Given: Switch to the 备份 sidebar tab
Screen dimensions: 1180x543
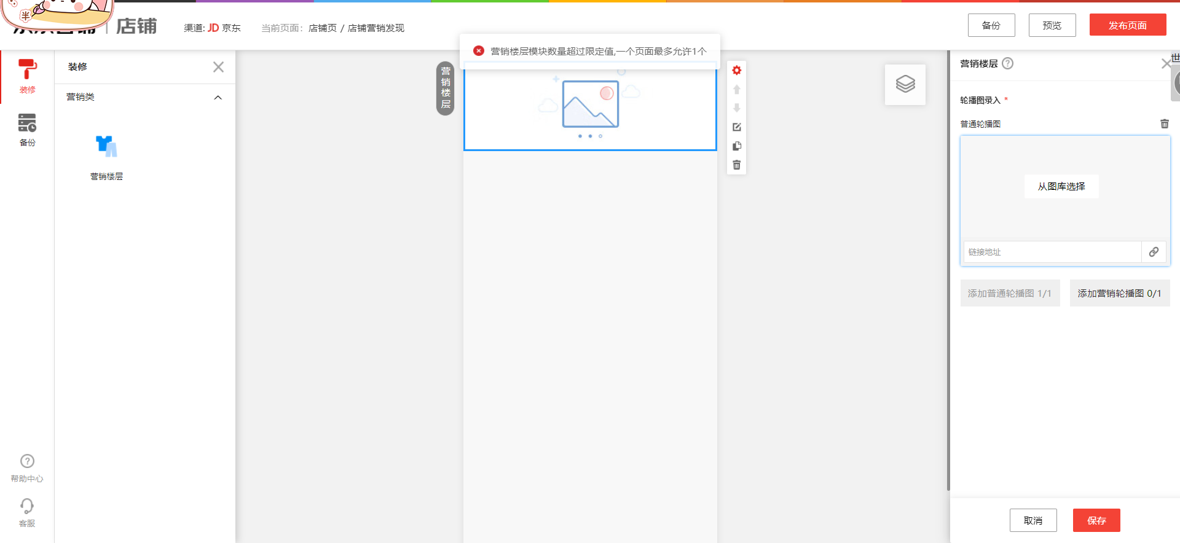Looking at the screenshot, I should coord(27,130).
